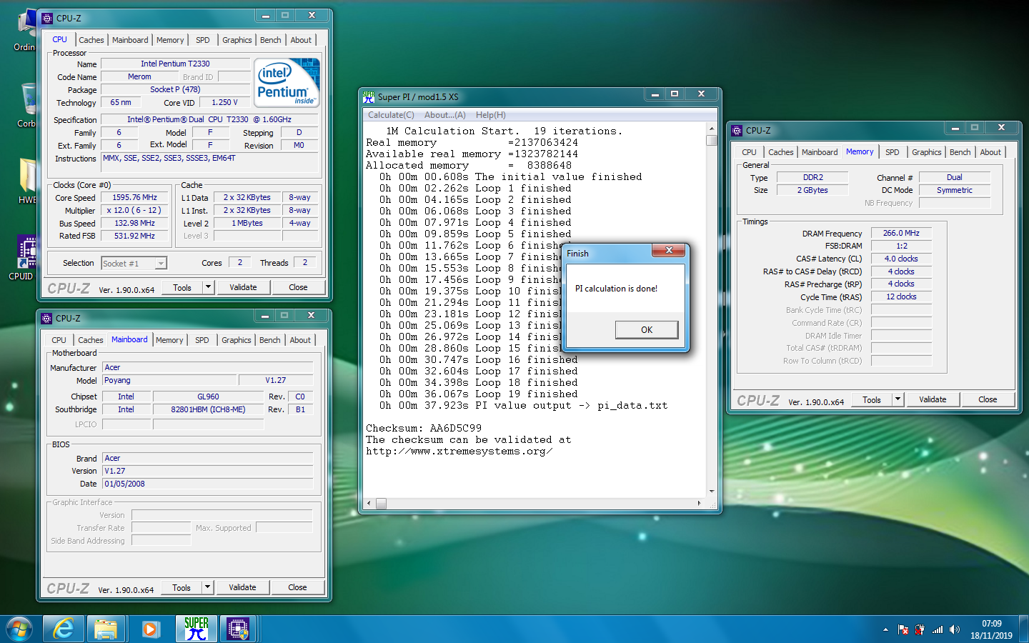
Task: Click Tools button in Memory CPU-Z window
Action: (872, 399)
